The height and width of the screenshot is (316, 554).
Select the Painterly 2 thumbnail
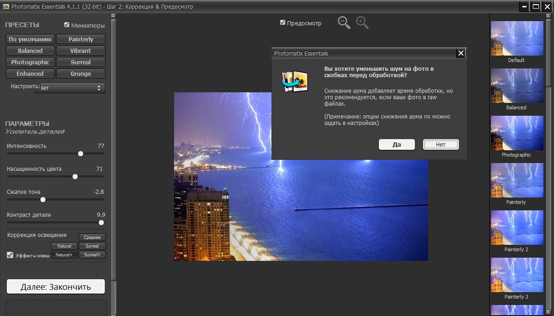pyautogui.click(x=517, y=228)
